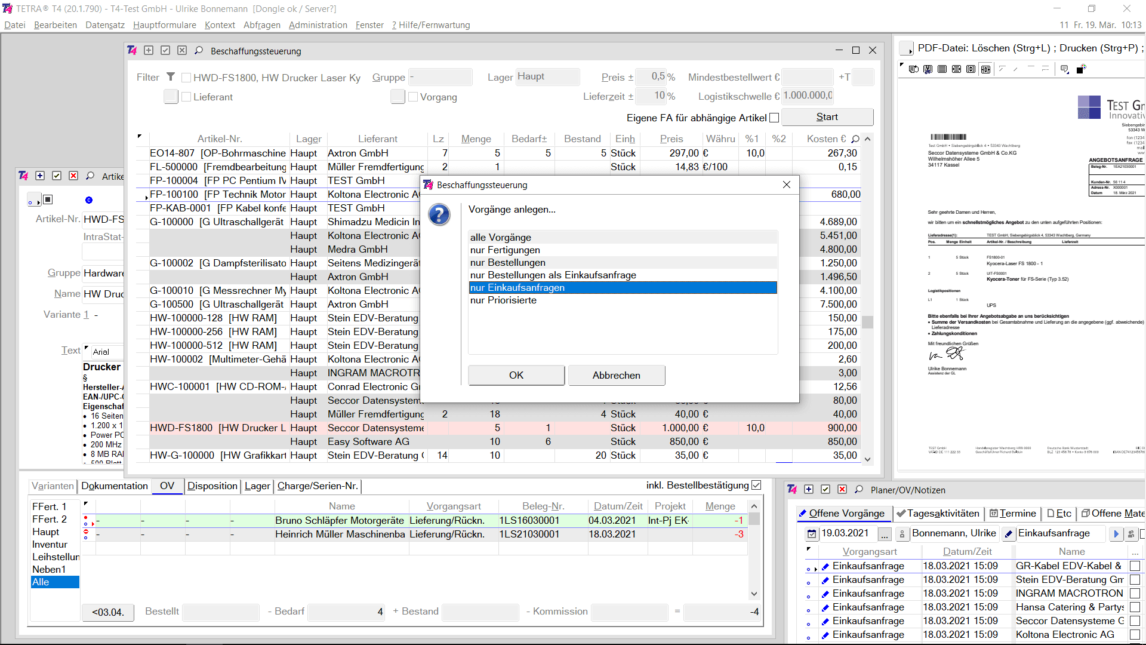The height and width of the screenshot is (645, 1146).
Task: Open the PDF-Datei arrow menu button
Action: 907,48
